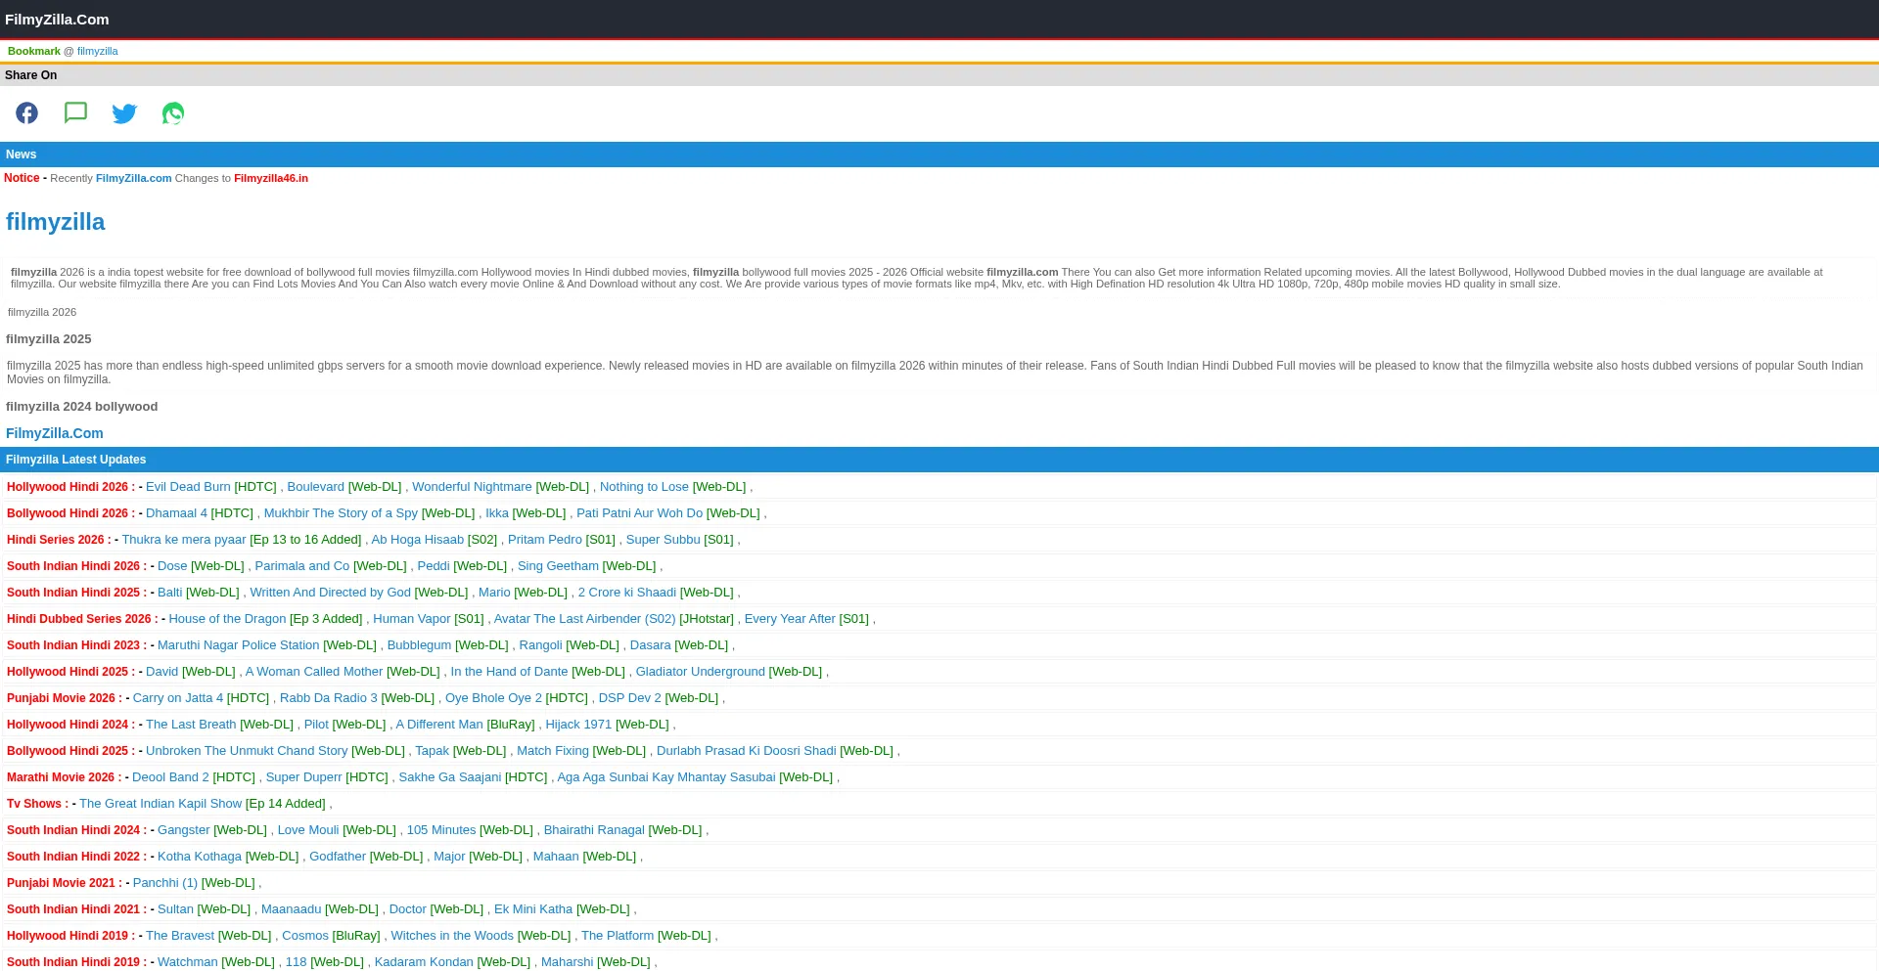Open Panchhi (1) movie link
1879x971 pixels.
[x=165, y=883]
